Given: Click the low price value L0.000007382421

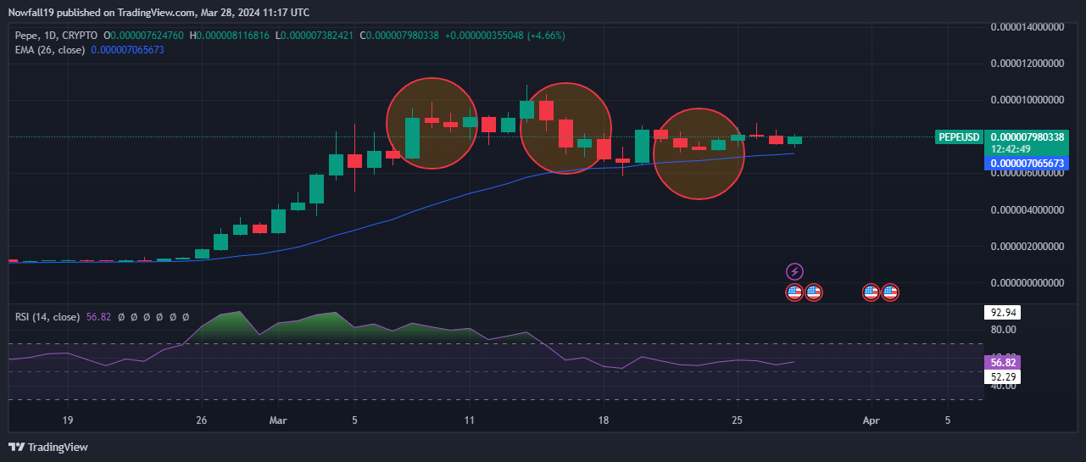Looking at the screenshot, I should click(315, 36).
